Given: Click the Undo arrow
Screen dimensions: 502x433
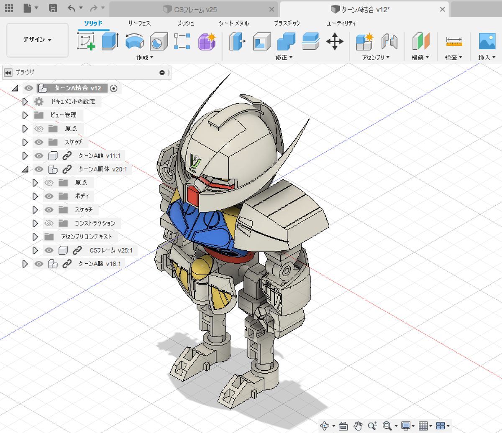Looking at the screenshot, I should [x=72, y=8].
